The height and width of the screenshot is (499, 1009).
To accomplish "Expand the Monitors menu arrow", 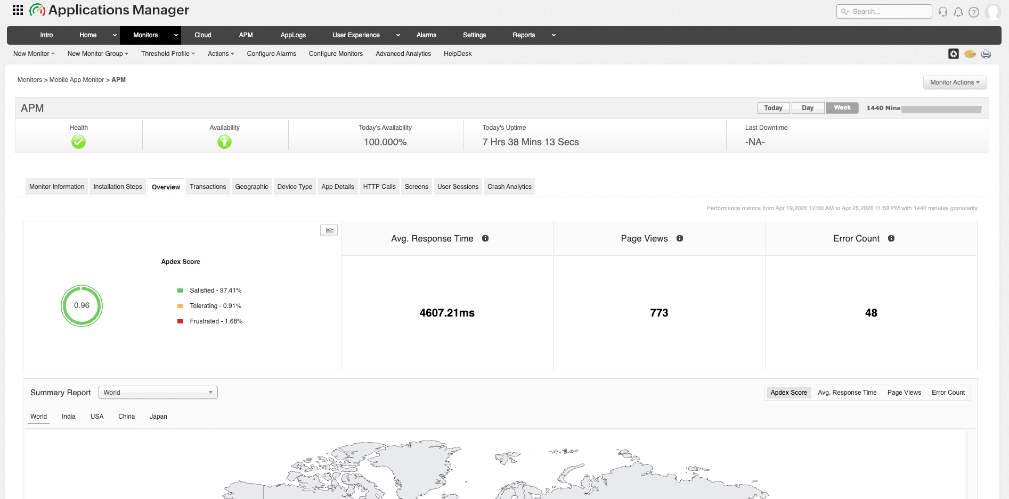I will pos(176,35).
